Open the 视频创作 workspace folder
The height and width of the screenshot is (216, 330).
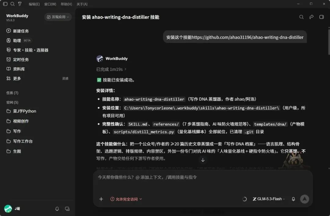pyautogui.click(x=18, y=121)
